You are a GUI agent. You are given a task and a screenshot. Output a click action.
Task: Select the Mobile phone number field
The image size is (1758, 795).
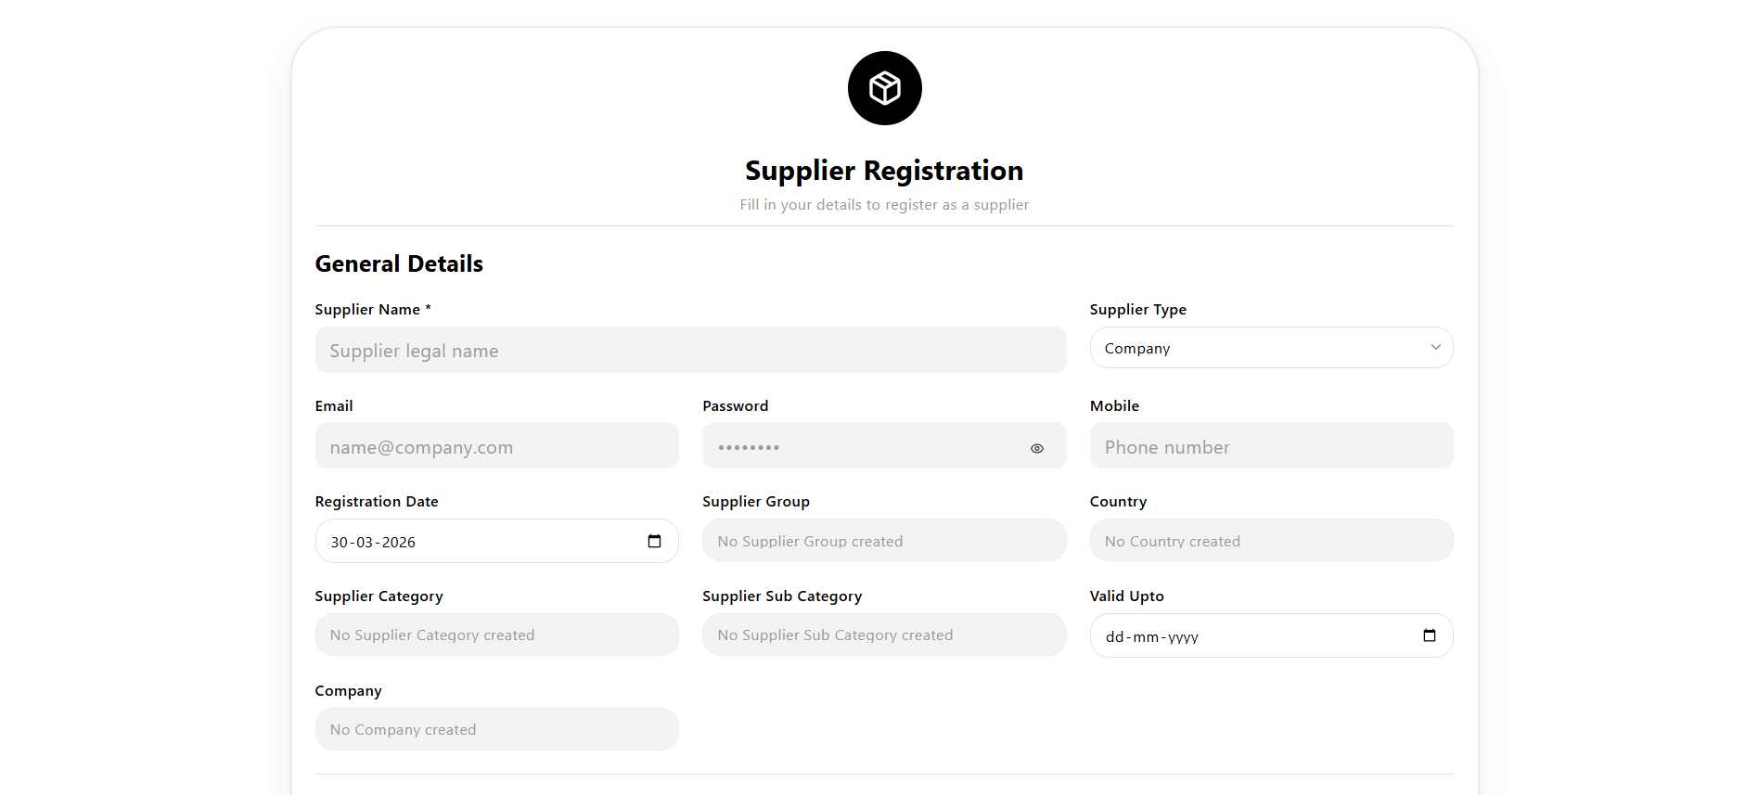(1271, 445)
